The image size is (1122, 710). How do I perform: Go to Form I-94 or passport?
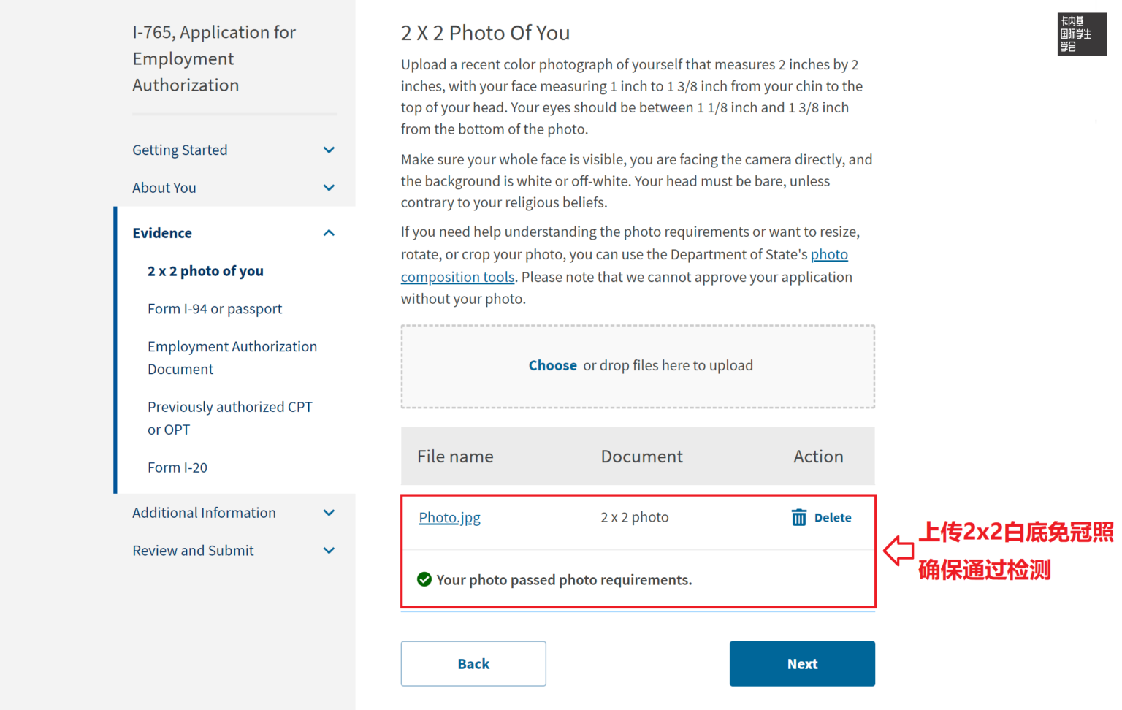[215, 309]
